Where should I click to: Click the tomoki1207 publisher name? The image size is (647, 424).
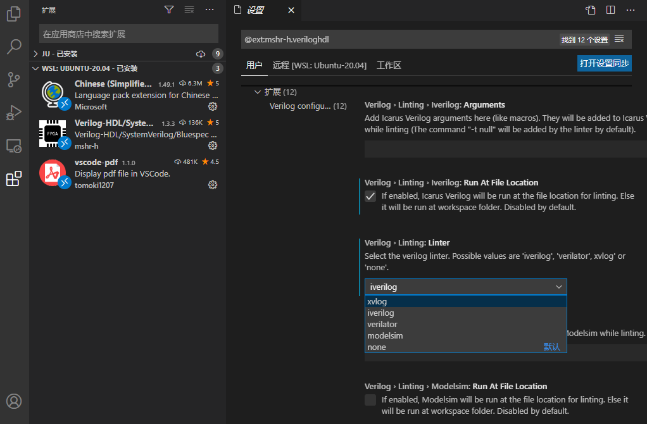tap(94, 185)
